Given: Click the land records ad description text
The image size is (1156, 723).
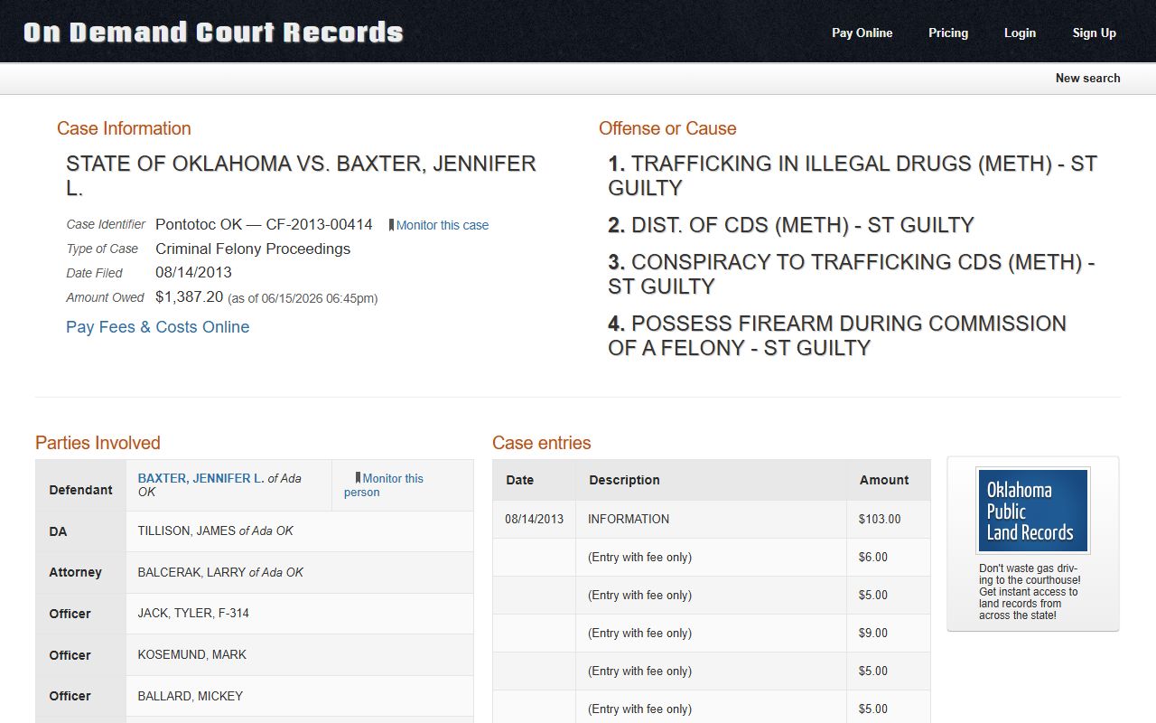Looking at the screenshot, I should tap(1030, 592).
